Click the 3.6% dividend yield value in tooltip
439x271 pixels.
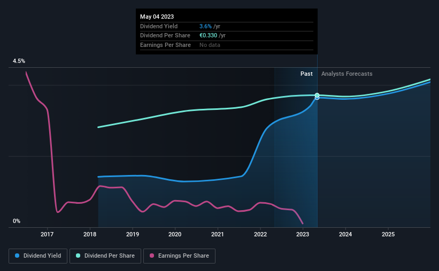(x=205, y=26)
